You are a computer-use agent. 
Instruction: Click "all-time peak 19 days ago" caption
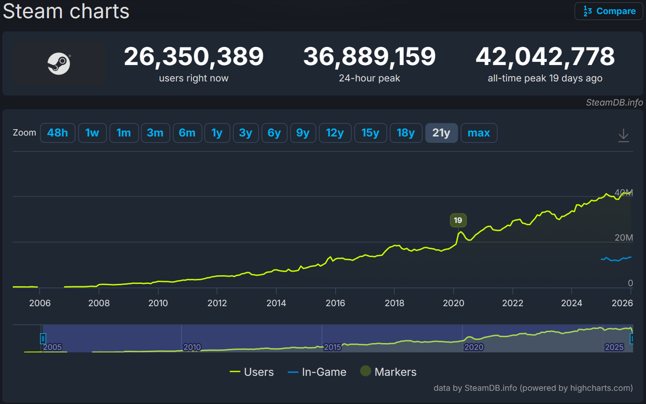545,79
